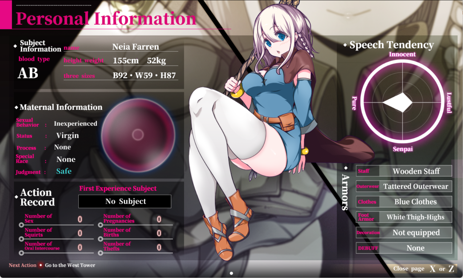The image size is (463, 278).
Task: Click the Personal Information page title
Action: 106,18
